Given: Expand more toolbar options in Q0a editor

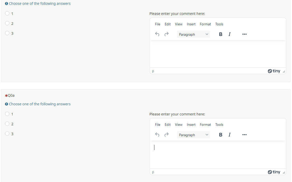Looking at the screenshot, I should [x=244, y=135].
